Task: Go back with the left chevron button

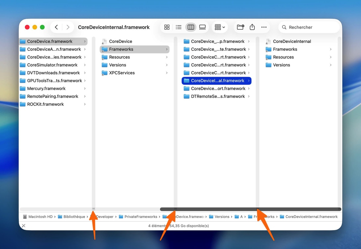Action: (56, 27)
